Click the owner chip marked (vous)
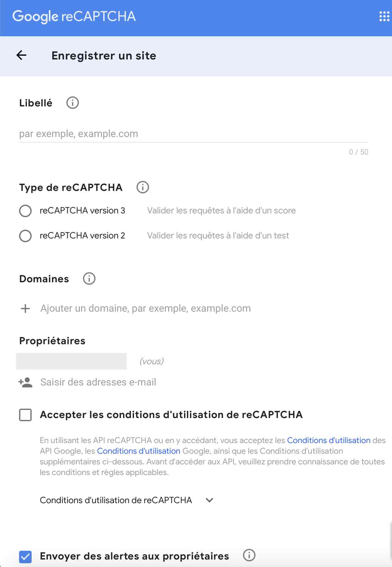This screenshot has width=392, height=567. tap(71, 361)
